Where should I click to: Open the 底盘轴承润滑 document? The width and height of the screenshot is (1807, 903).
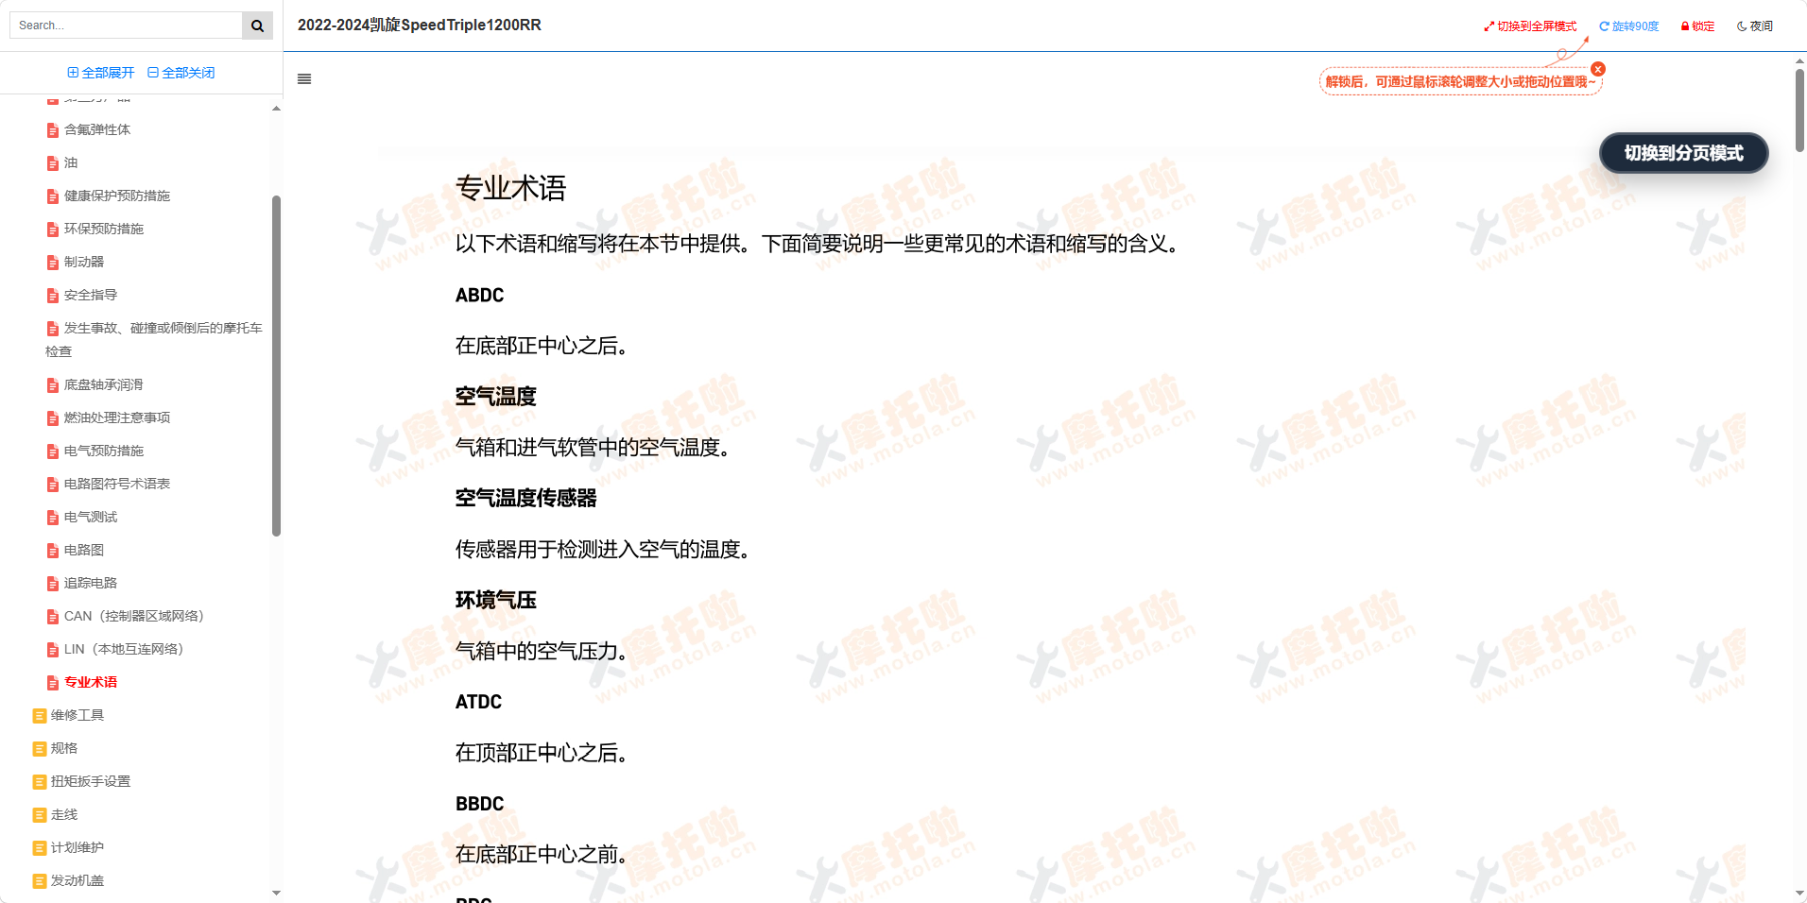coord(104,384)
